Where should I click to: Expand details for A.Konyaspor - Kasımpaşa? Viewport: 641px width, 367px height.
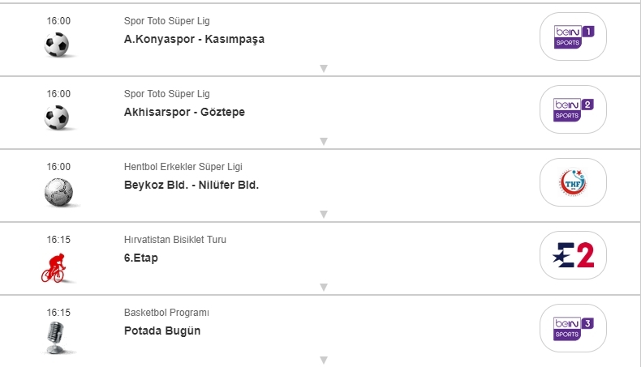pyautogui.click(x=324, y=69)
